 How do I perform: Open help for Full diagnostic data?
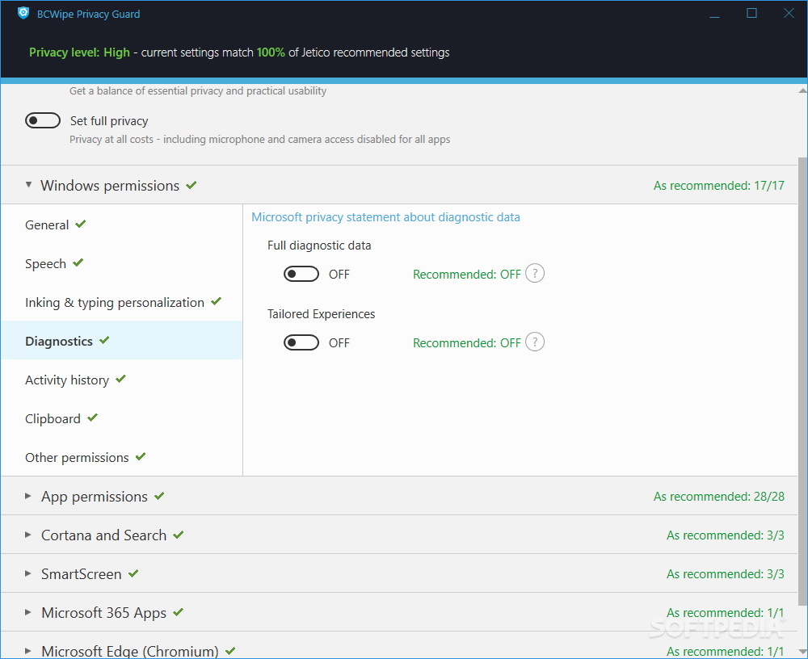(534, 273)
